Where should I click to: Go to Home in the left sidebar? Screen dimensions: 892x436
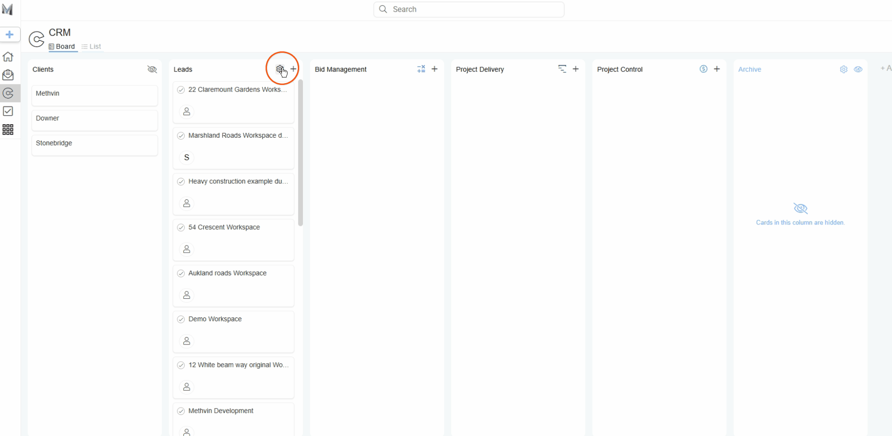pyautogui.click(x=8, y=57)
